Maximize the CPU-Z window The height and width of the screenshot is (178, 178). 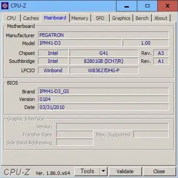tap(147, 6)
